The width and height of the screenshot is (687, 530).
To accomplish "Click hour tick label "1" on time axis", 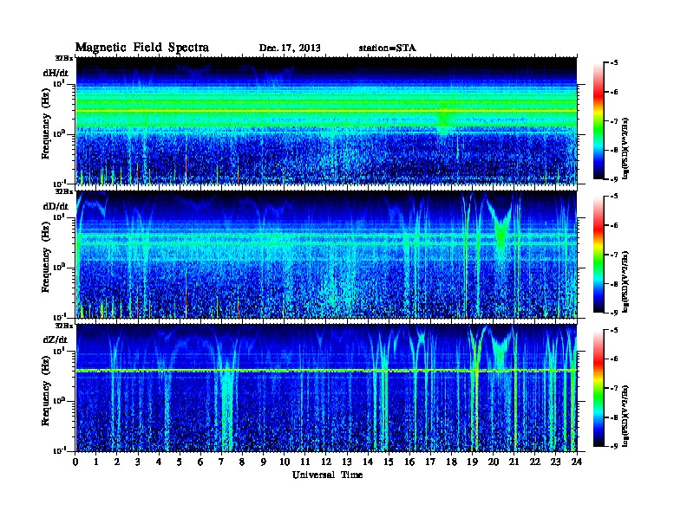I will [x=97, y=462].
